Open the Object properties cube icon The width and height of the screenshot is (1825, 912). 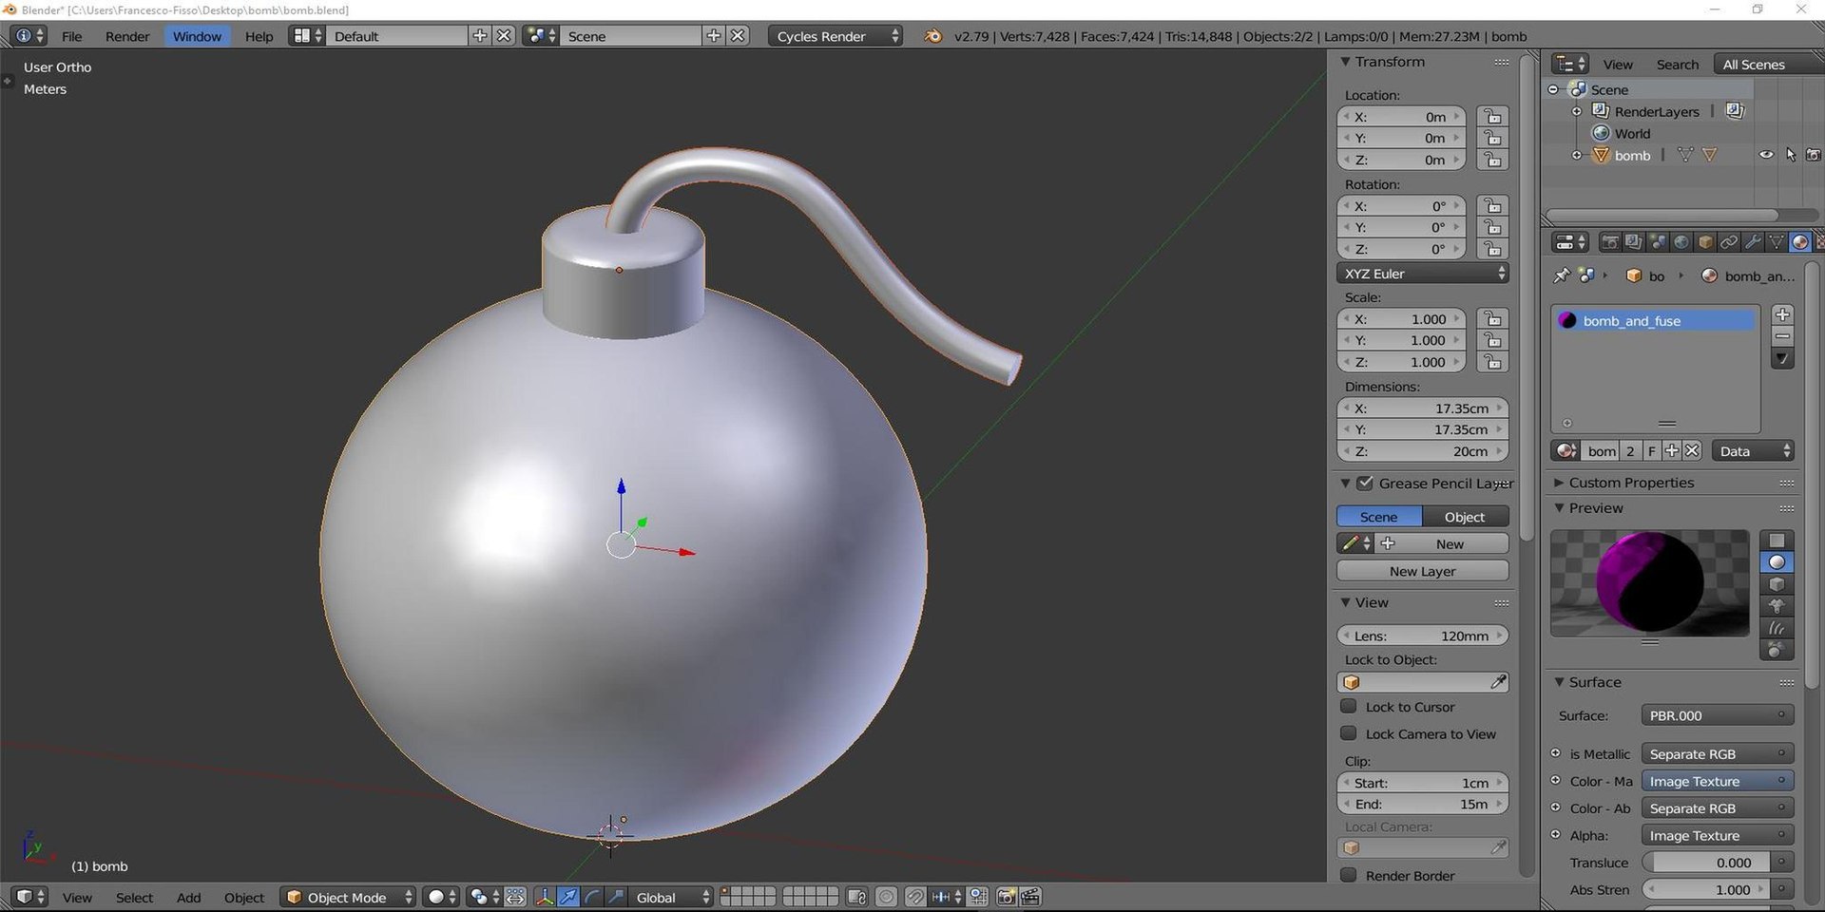(x=1705, y=242)
